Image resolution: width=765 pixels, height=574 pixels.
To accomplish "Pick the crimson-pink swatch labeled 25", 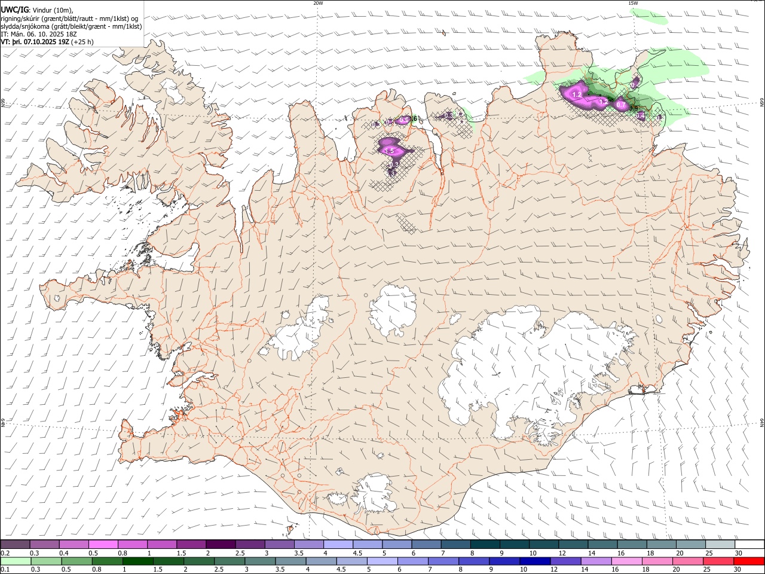I will click(718, 561).
